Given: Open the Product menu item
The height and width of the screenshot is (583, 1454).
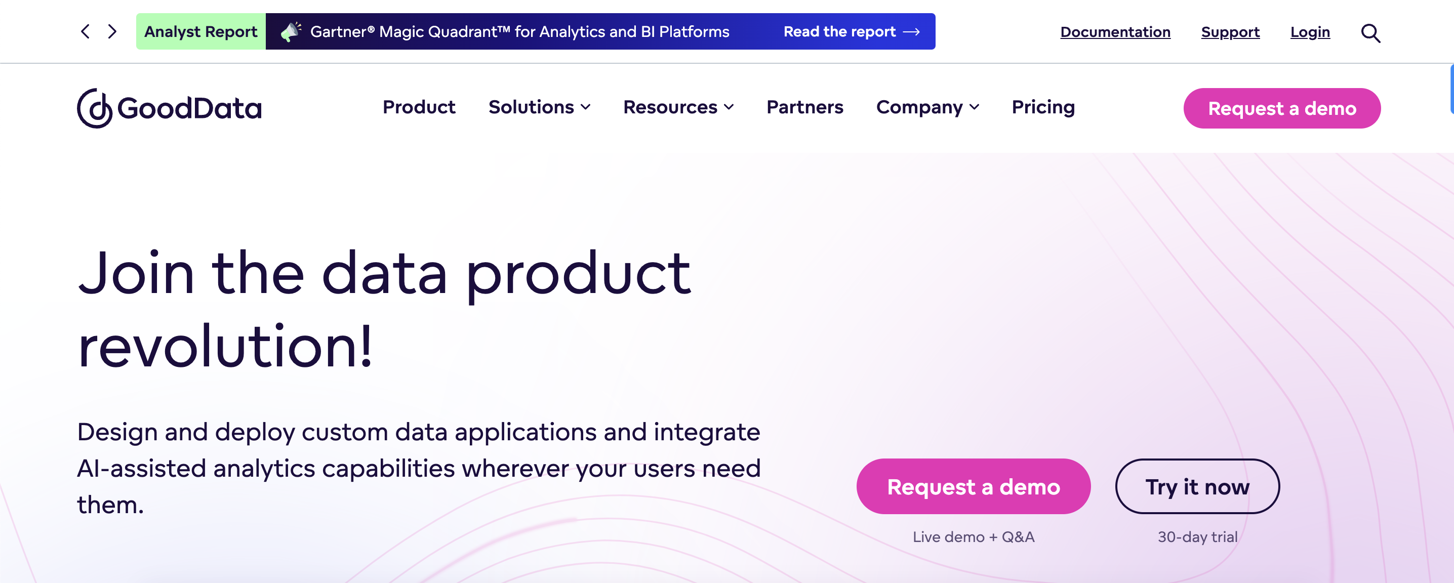Looking at the screenshot, I should 419,107.
